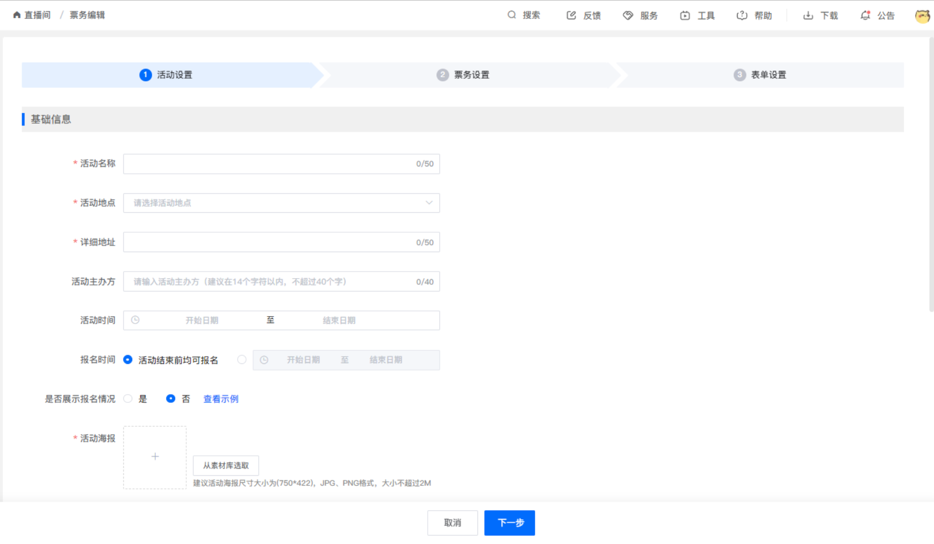Open the tools icon in header
This screenshot has height=544, width=934.
pyautogui.click(x=685, y=15)
